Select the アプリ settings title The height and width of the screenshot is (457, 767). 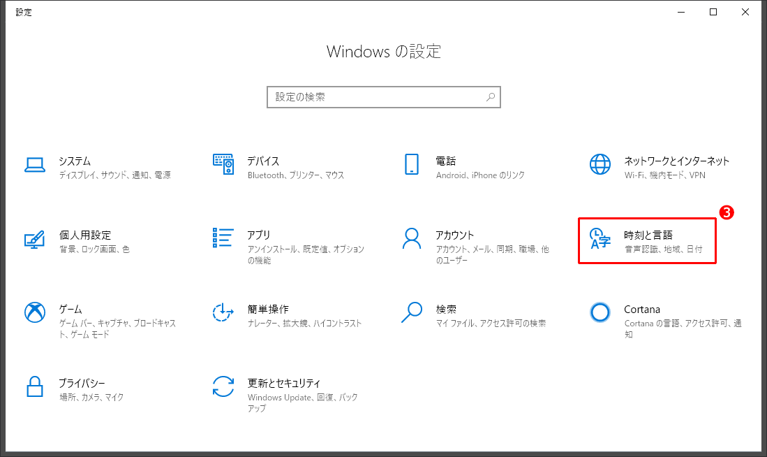259,235
